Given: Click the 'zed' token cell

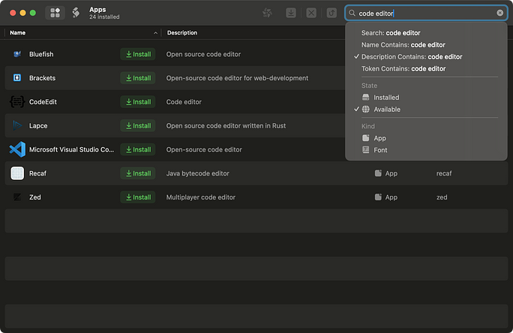Looking at the screenshot, I should click(x=442, y=197).
